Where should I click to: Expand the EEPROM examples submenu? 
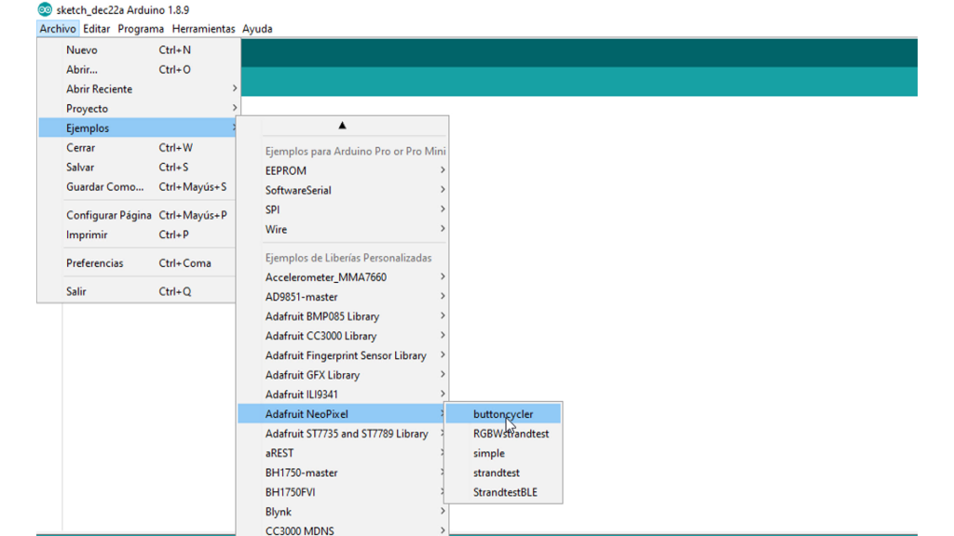285,171
